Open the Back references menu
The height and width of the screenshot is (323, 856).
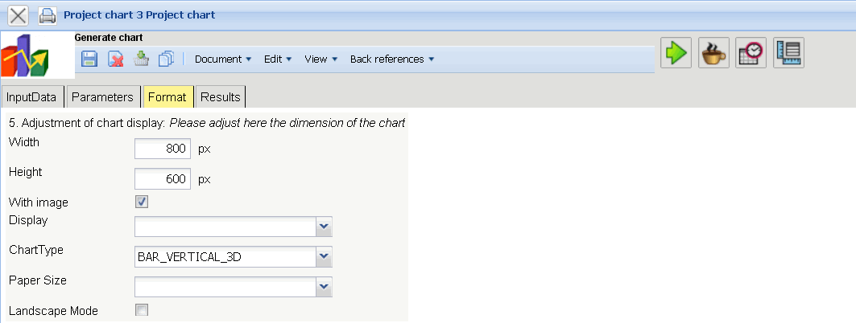click(x=391, y=59)
